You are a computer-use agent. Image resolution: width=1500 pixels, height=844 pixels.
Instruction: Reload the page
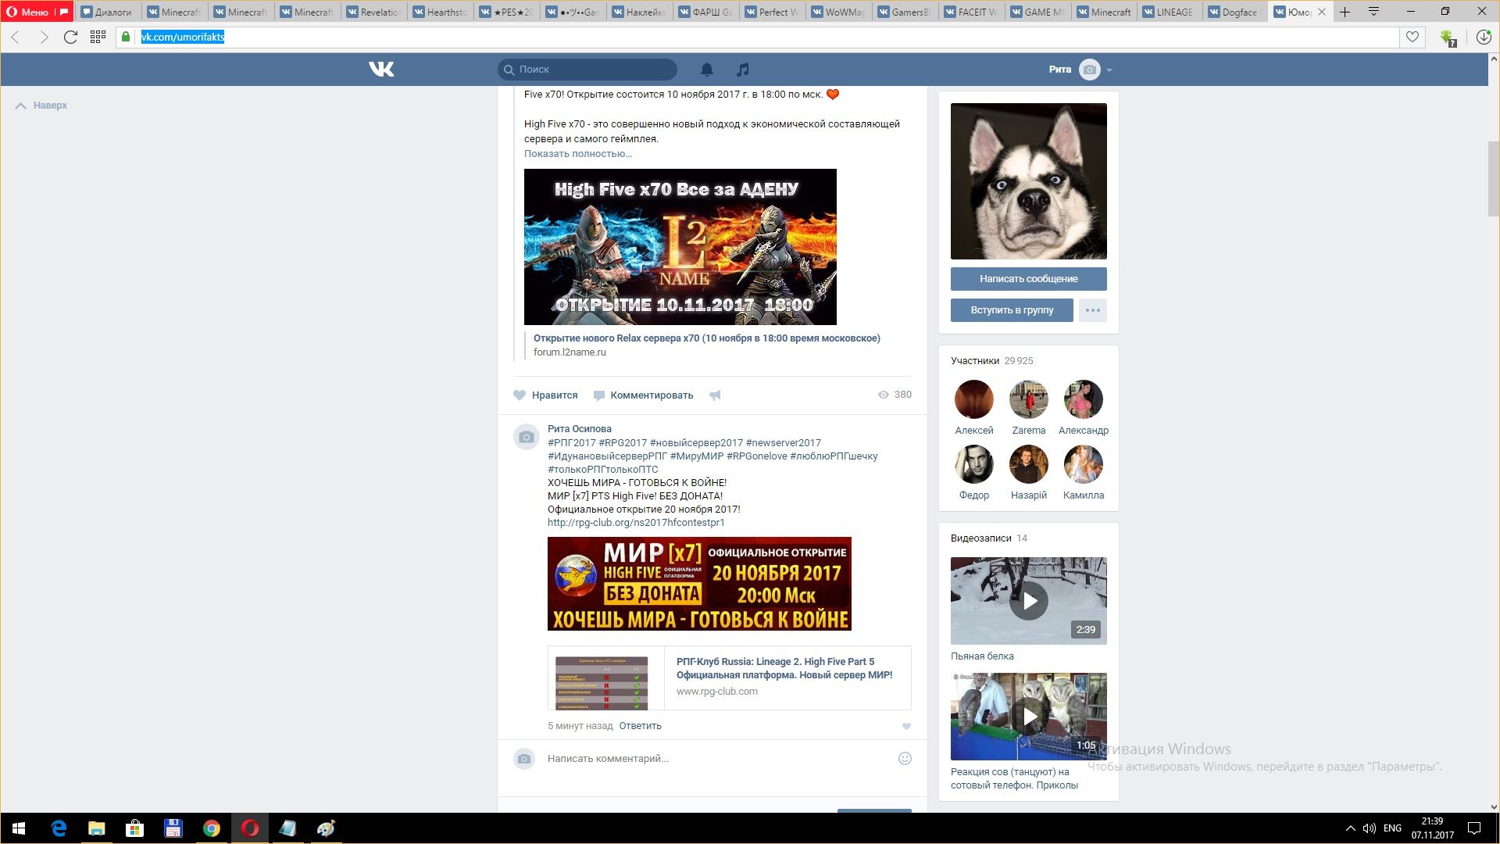tap(70, 37)
